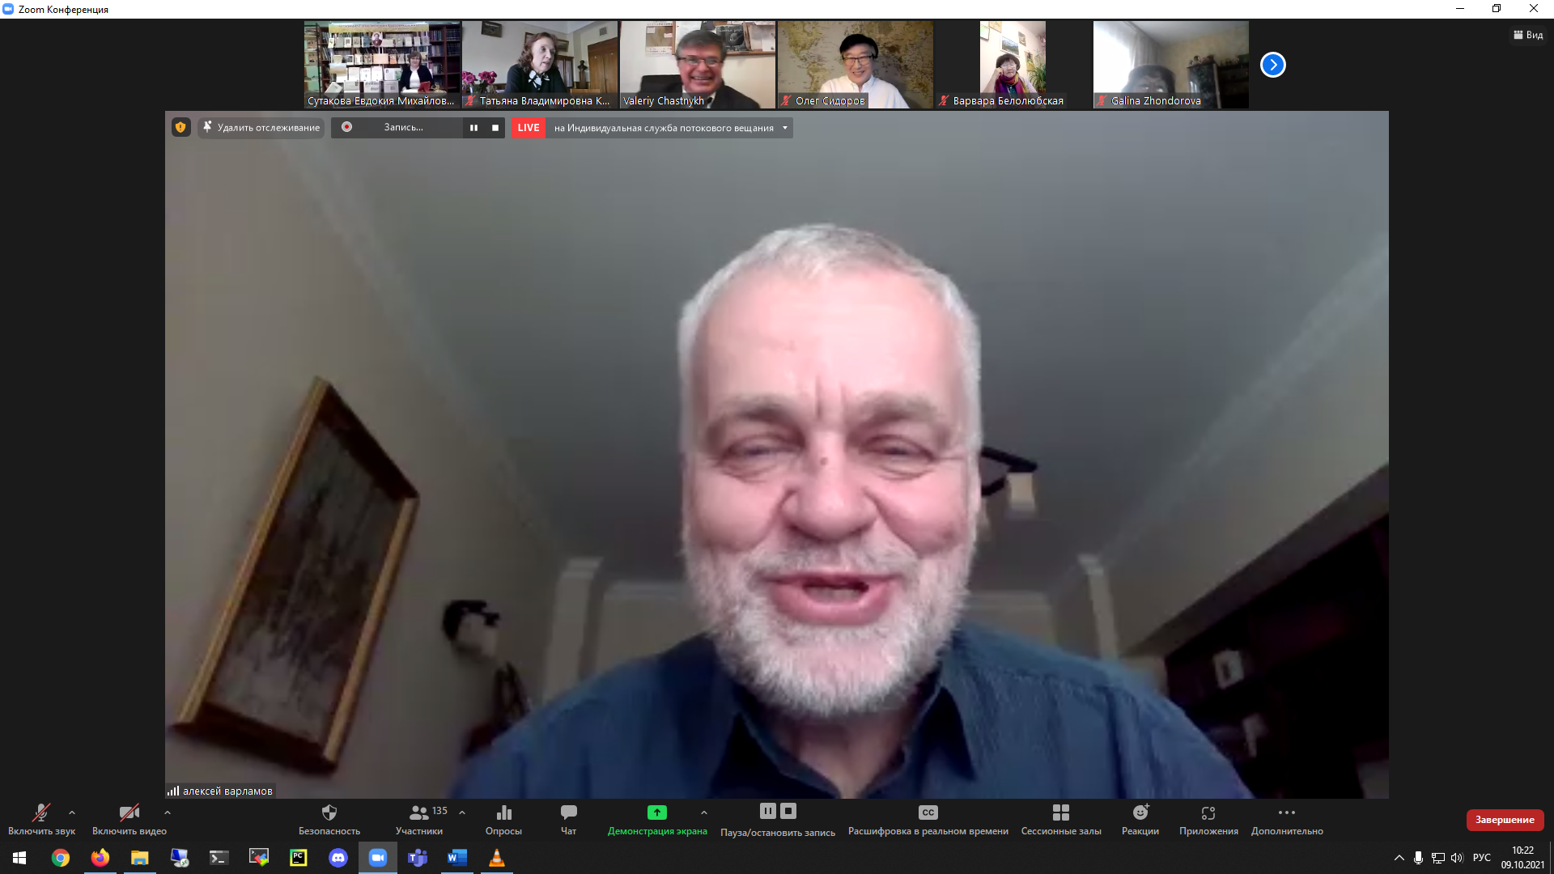1554x874 pixels.
Task: Expand audio options arrow
Action: coord(72,812)
